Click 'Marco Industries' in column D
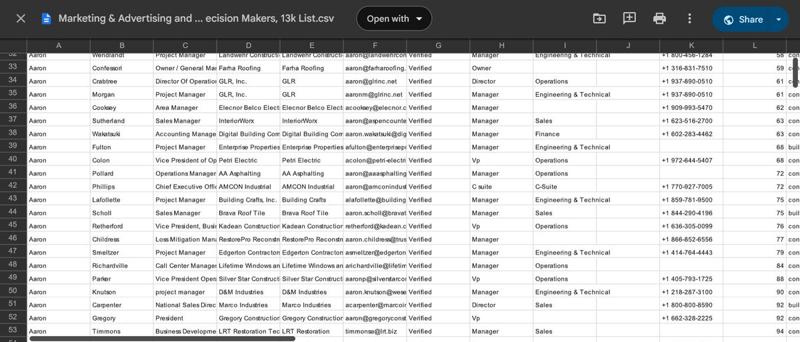Image resolution: width=800 pixels, height=342 pixels. pos(248,305)
